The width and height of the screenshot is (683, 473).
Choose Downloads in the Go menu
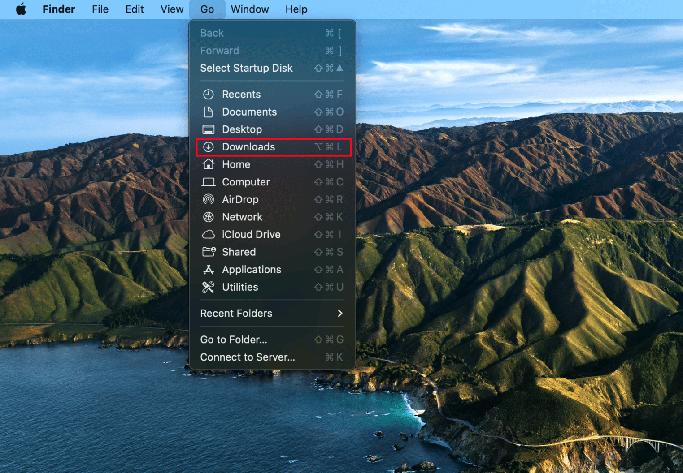pos(272,147)
